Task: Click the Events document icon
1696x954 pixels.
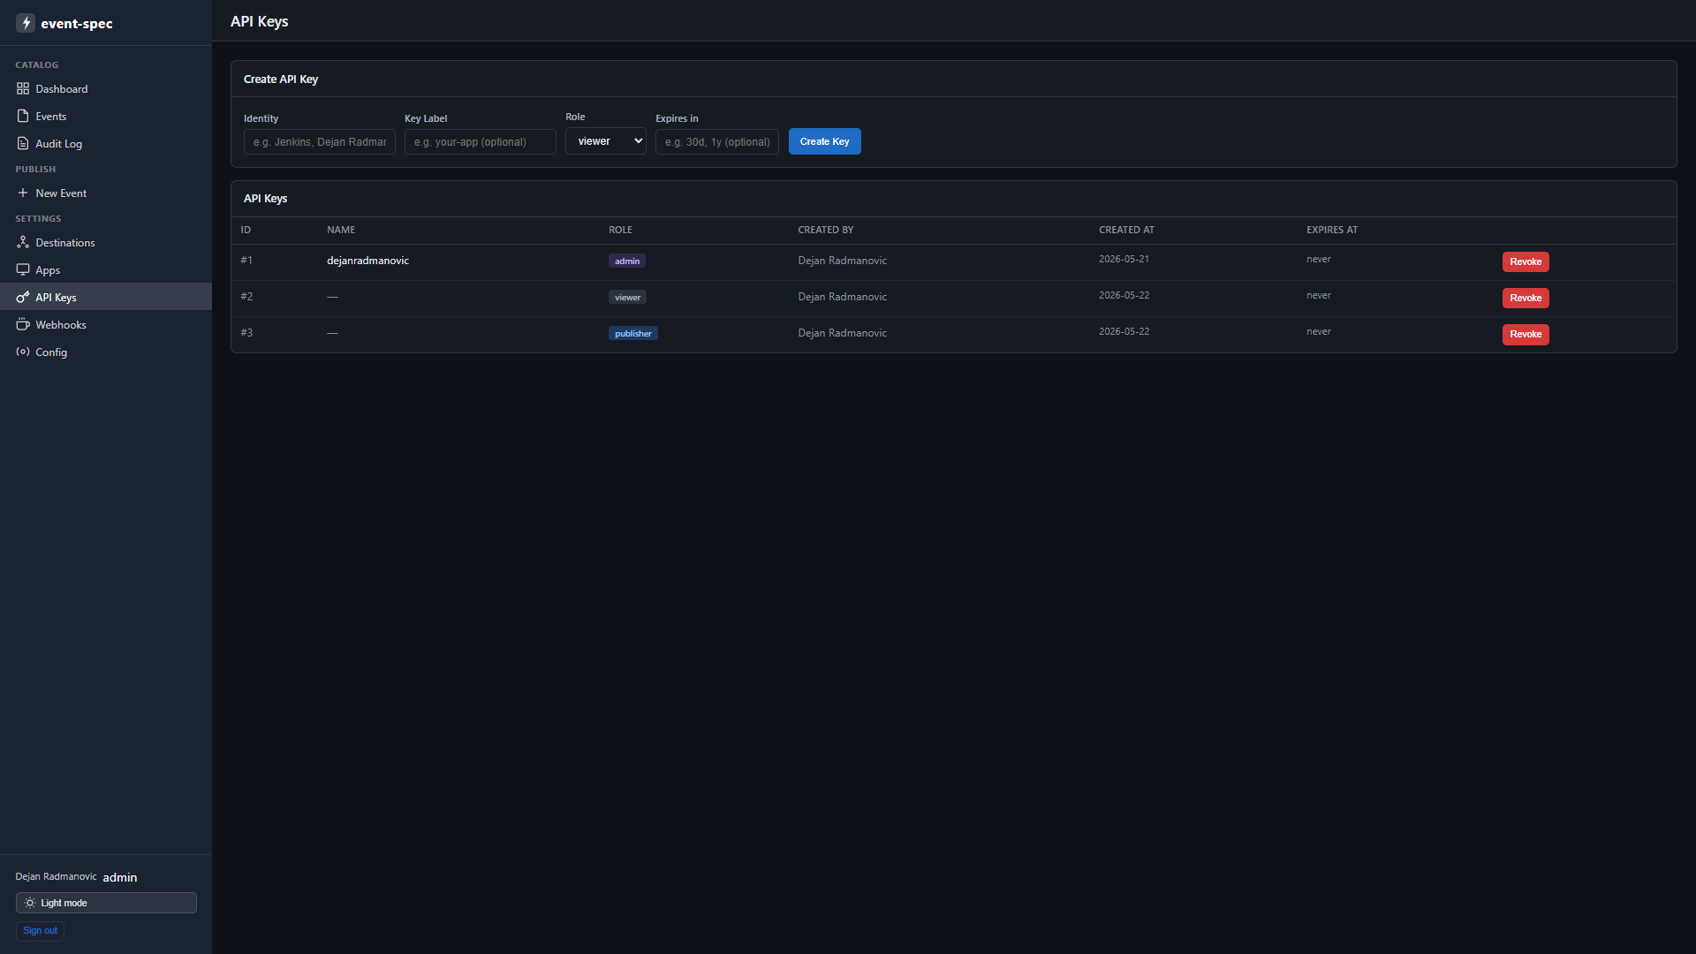Action: click(x=23, y=116)
